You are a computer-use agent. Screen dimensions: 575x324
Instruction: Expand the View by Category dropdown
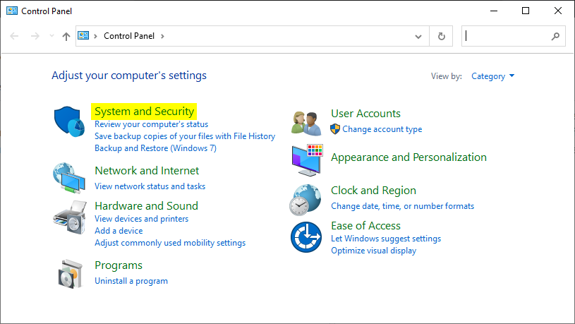(x=493, y=76)
